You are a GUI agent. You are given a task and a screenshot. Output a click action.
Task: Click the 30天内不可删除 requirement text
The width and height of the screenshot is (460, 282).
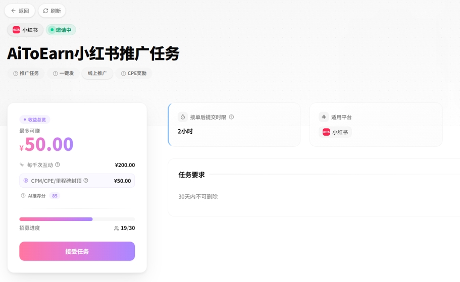[x=198, y=197]
